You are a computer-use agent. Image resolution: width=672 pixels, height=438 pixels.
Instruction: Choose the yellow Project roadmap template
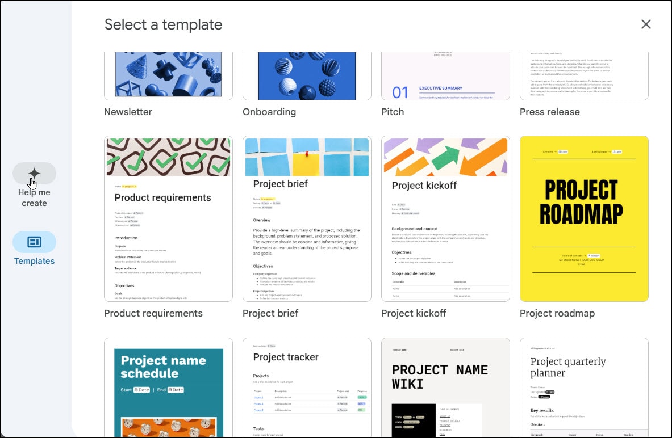(584, 218)
